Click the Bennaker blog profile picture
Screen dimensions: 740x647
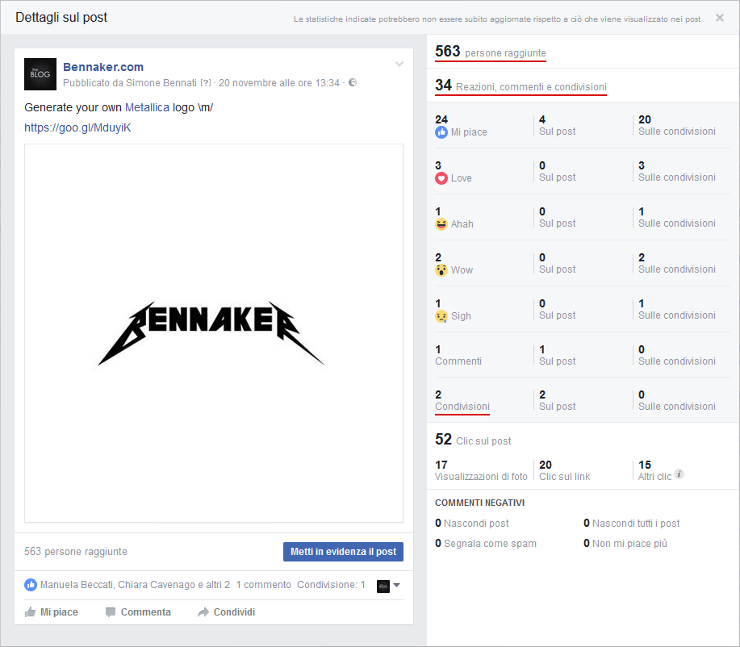pyautogui.click(x=40, y=74)
